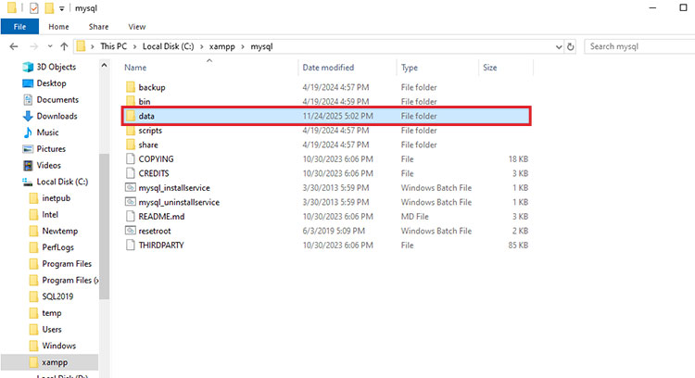This screenshot has height=378, width=695.
Task: Click the MD File type of README.md
Action: pyautogui.click(x=415, y=216)
